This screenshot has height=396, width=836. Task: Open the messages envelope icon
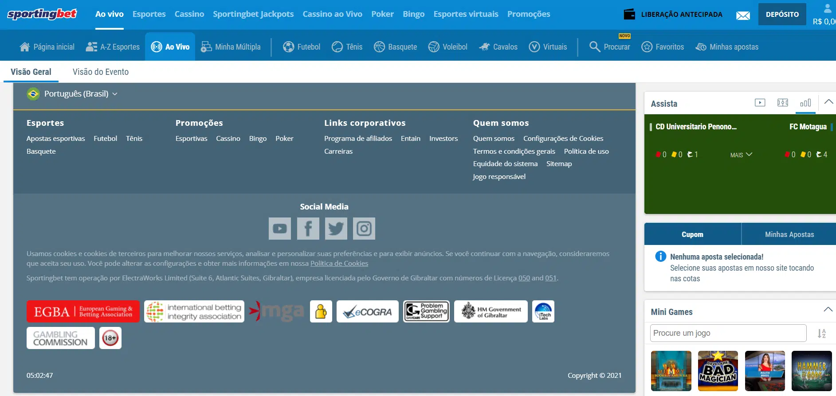coord(743,16)
